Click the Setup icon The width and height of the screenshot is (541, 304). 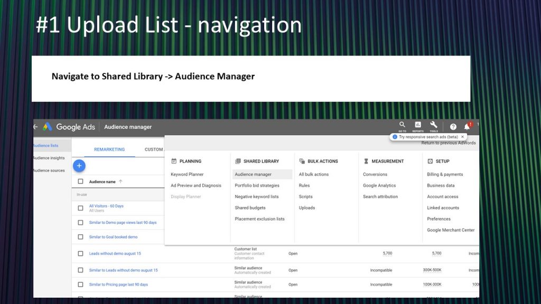tap(430, 161)
